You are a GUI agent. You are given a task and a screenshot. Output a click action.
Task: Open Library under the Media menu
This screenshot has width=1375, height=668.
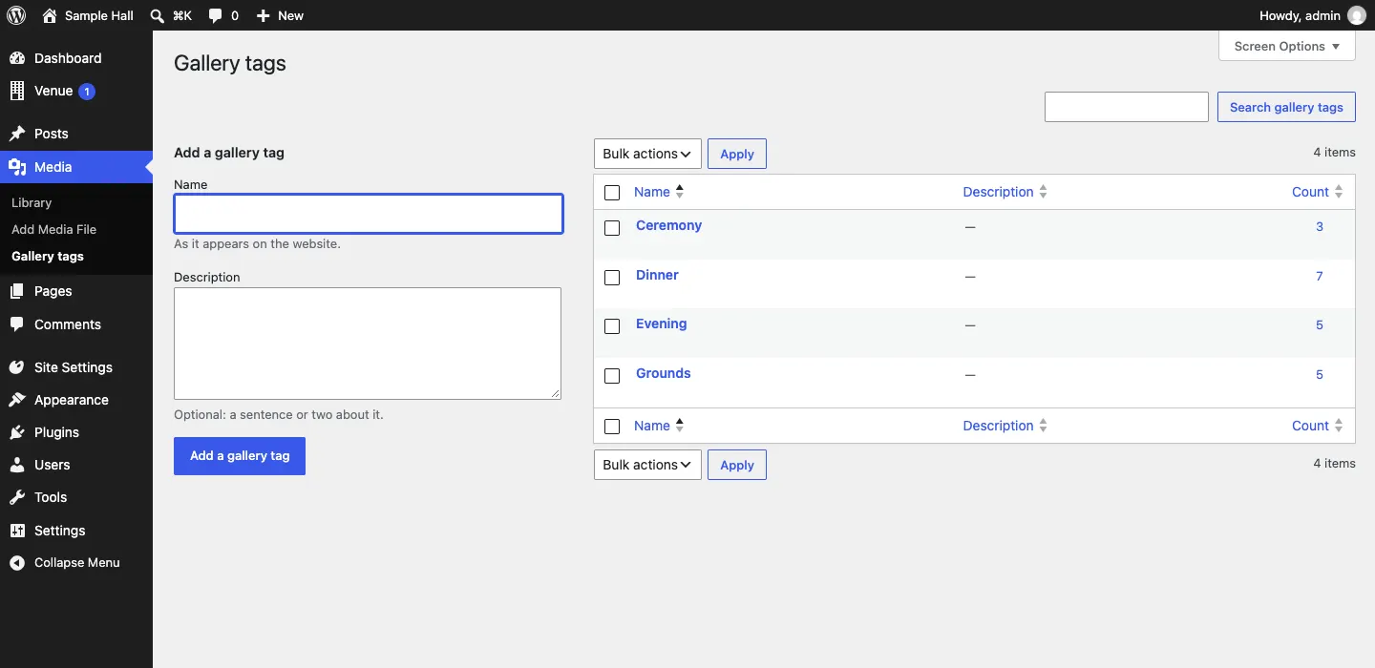(32, 202)
